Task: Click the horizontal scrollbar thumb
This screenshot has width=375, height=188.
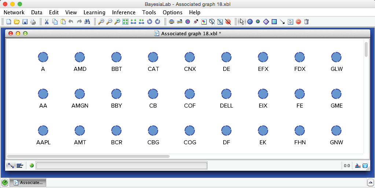Action: pos(88,156)
